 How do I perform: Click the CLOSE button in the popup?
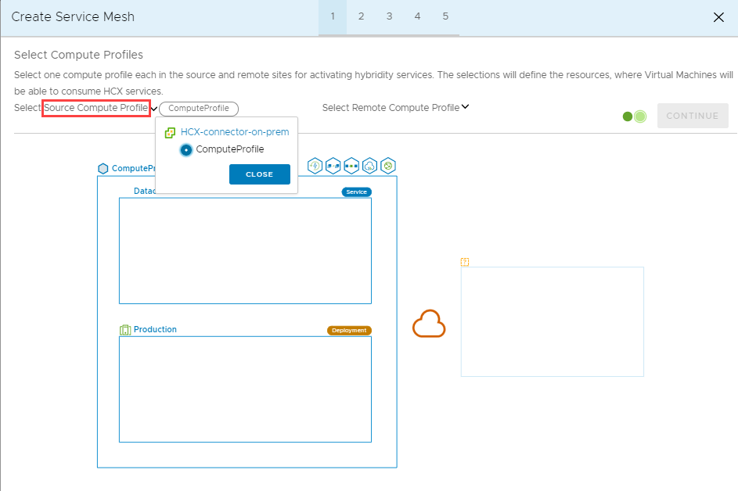coord(259,174)
